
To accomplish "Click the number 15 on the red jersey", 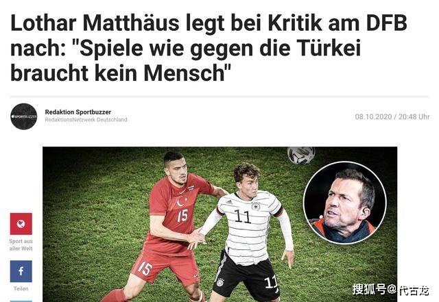I will [x=182, y=216].
